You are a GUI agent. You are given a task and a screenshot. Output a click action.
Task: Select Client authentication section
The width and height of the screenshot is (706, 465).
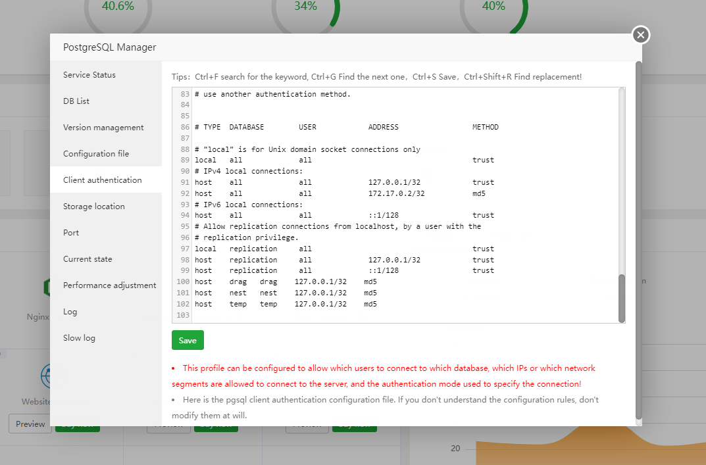tap(102, 180)
